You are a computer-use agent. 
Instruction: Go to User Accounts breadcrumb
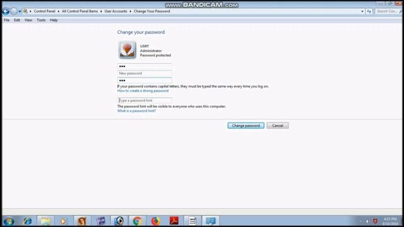[116, 11]
